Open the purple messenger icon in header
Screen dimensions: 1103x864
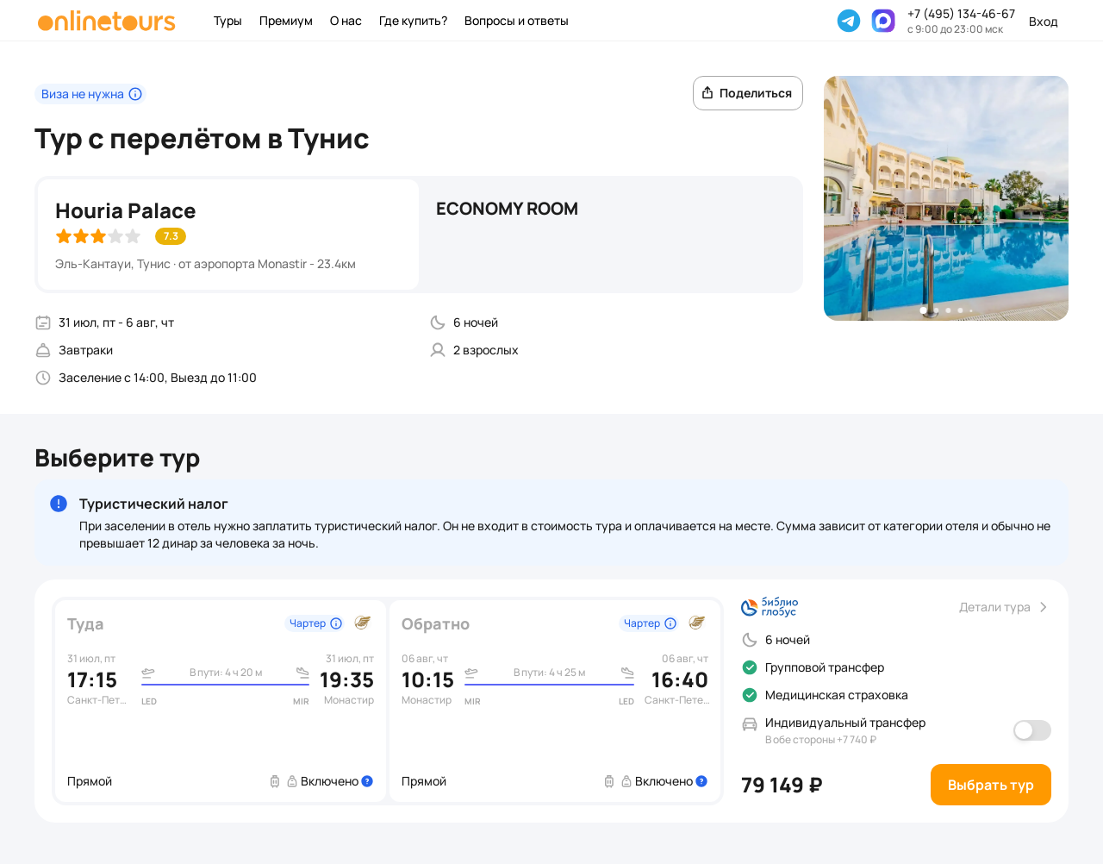click(883, 21)
